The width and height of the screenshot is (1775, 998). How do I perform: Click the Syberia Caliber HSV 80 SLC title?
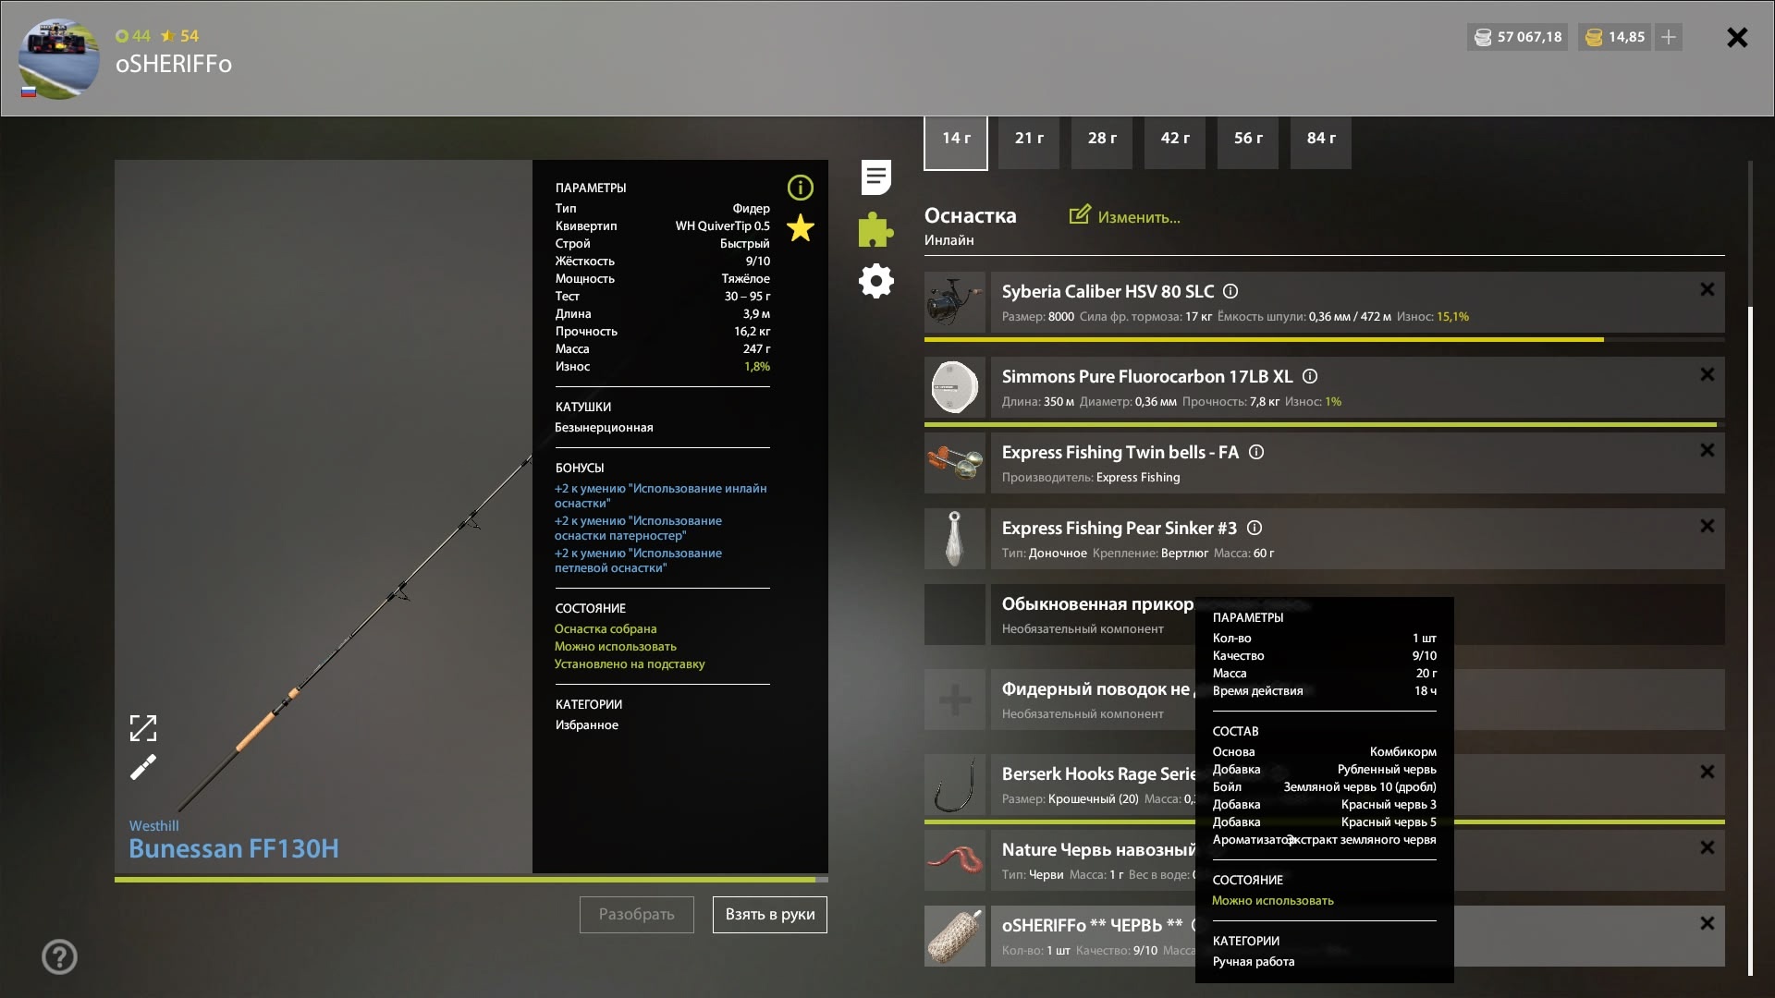[x=1108, y=291]
